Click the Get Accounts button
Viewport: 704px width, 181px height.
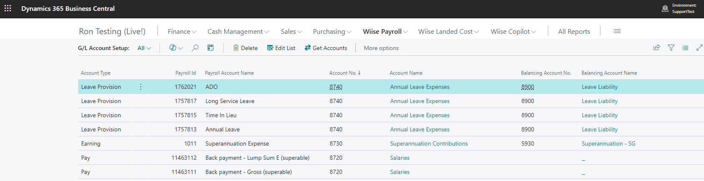326,48
